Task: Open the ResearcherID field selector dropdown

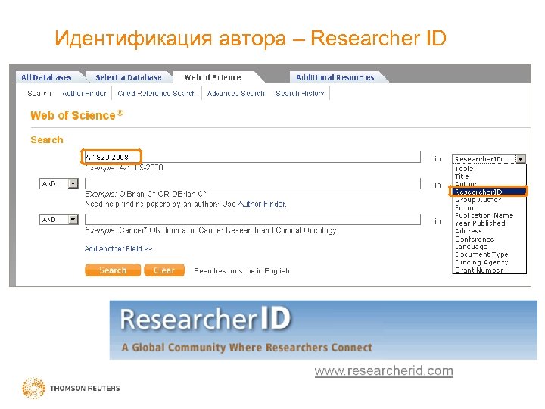Action: click(x=489, y=159)
